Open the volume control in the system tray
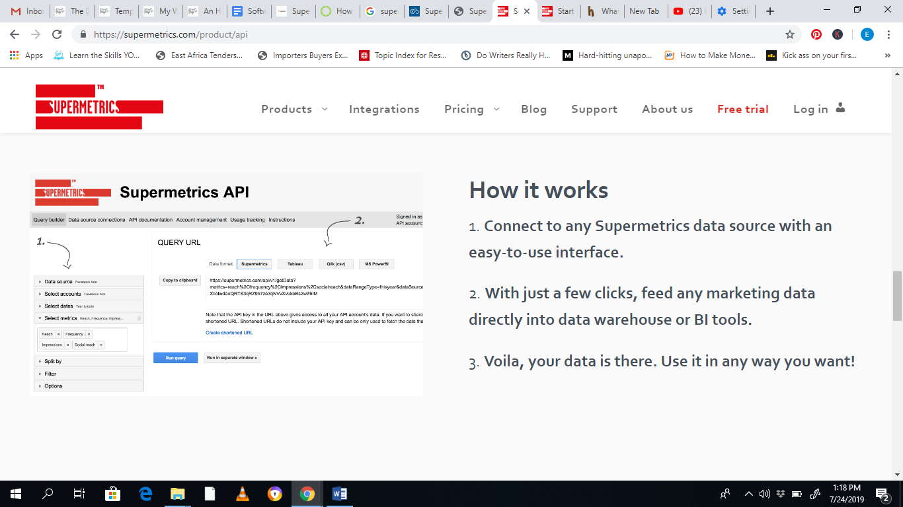 765,494
